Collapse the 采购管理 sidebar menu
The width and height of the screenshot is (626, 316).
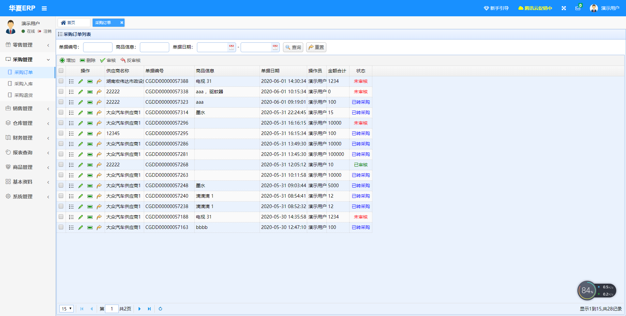click(27, 60)
